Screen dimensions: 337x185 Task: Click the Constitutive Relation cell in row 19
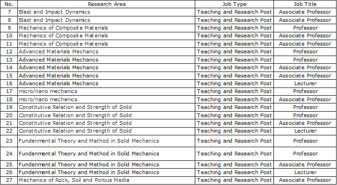(x=107, y=107)
